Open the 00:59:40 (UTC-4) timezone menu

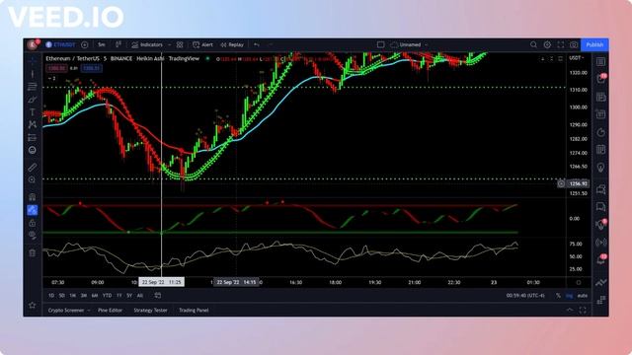(x=525, y=296)
